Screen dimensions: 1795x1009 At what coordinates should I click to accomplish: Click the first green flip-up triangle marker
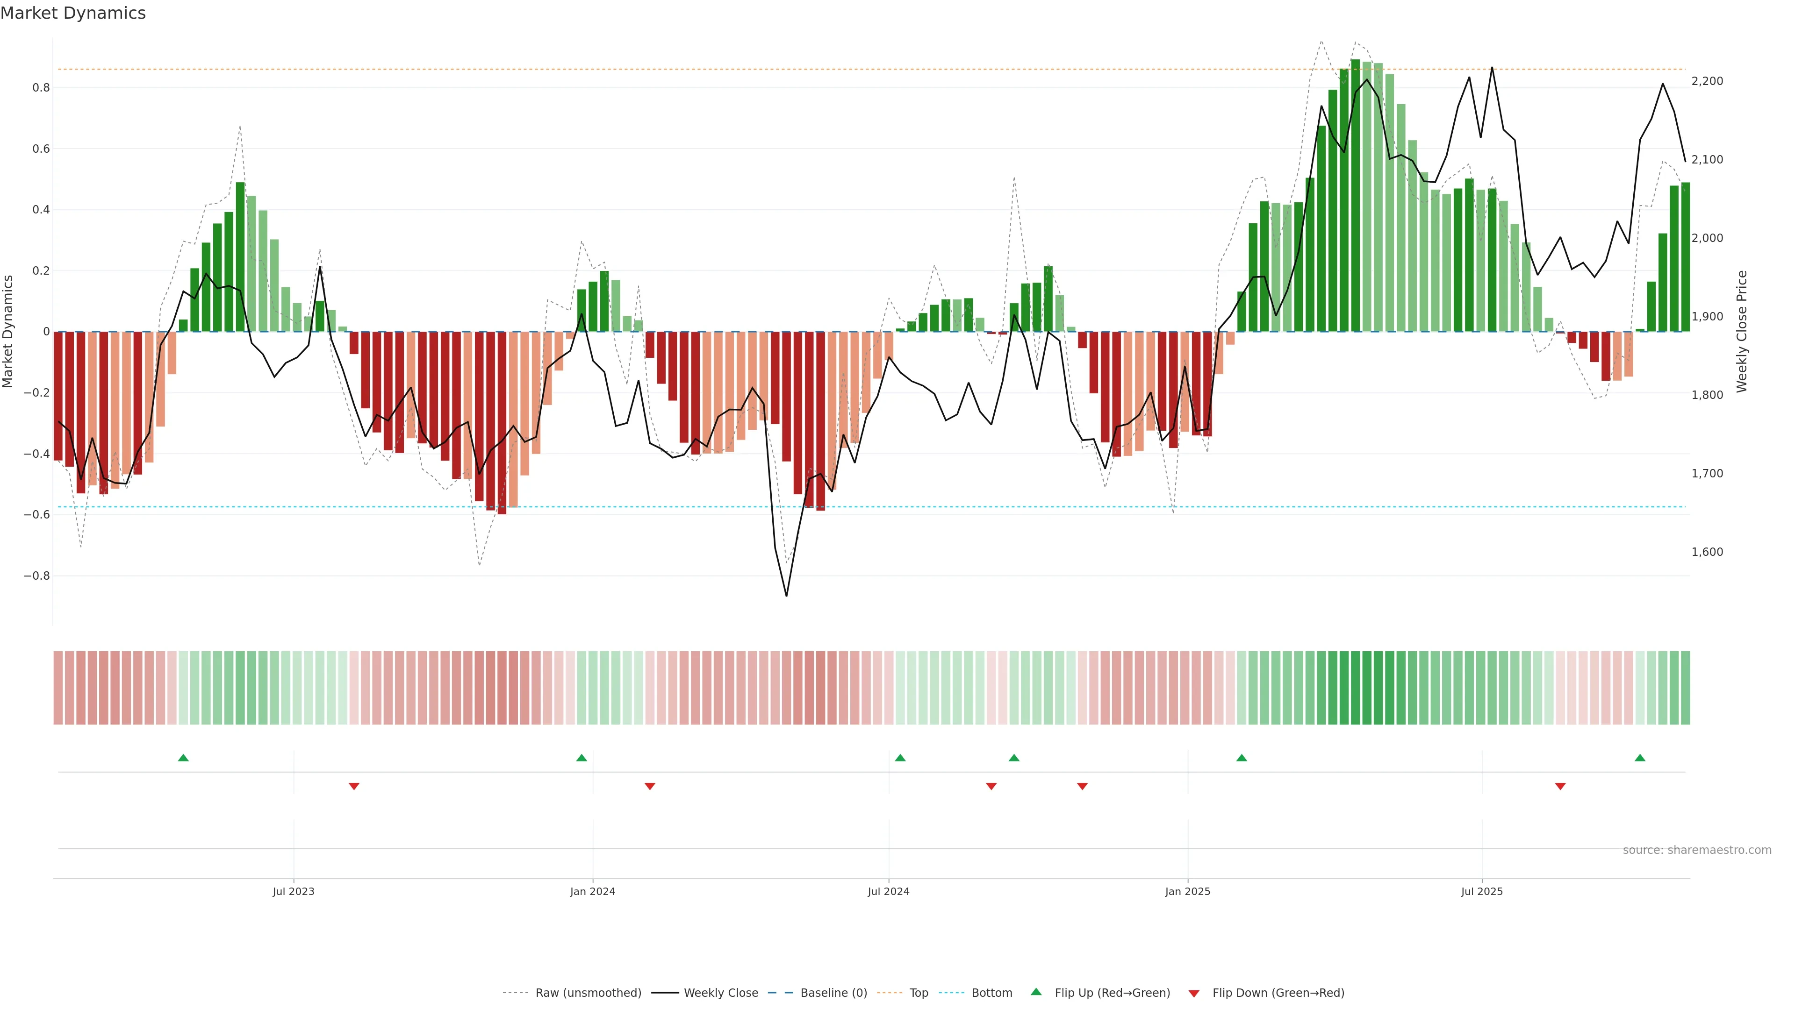click(x=183, y=758)
